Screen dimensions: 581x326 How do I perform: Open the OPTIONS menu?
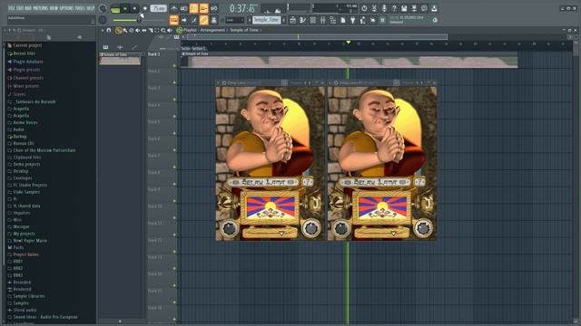(66, 8)
